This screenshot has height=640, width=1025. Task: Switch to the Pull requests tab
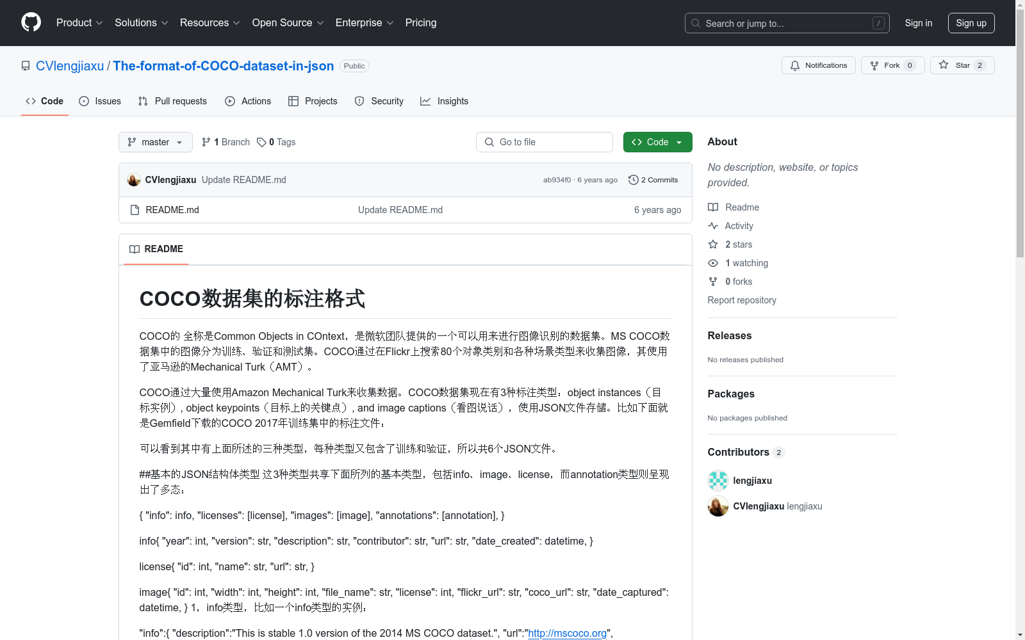point(172,101)
